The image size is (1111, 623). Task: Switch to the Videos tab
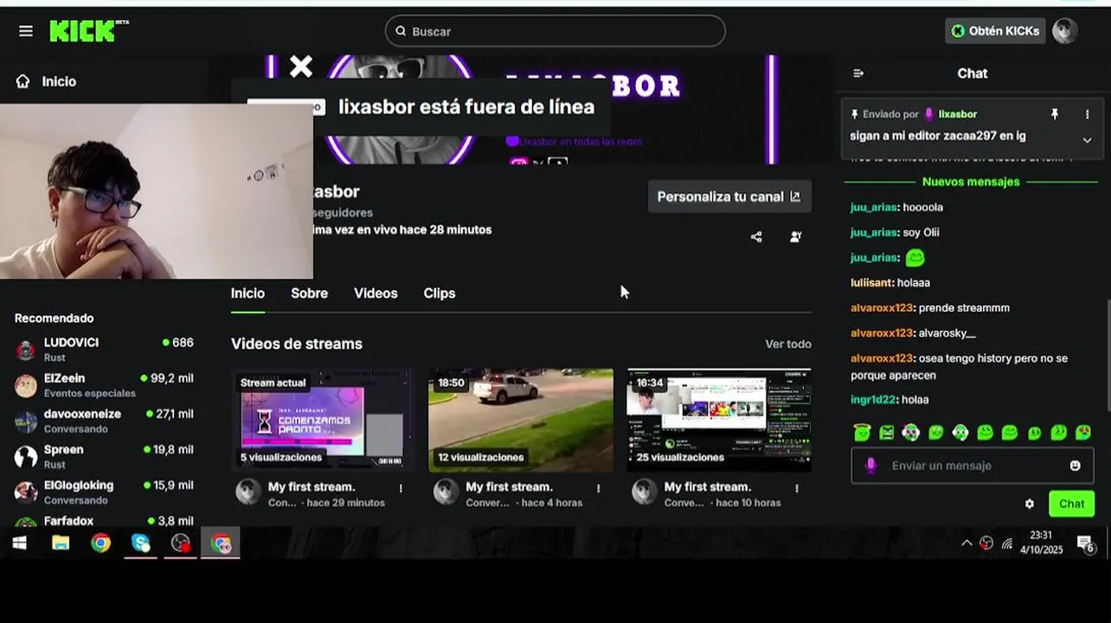coord(376,293)
